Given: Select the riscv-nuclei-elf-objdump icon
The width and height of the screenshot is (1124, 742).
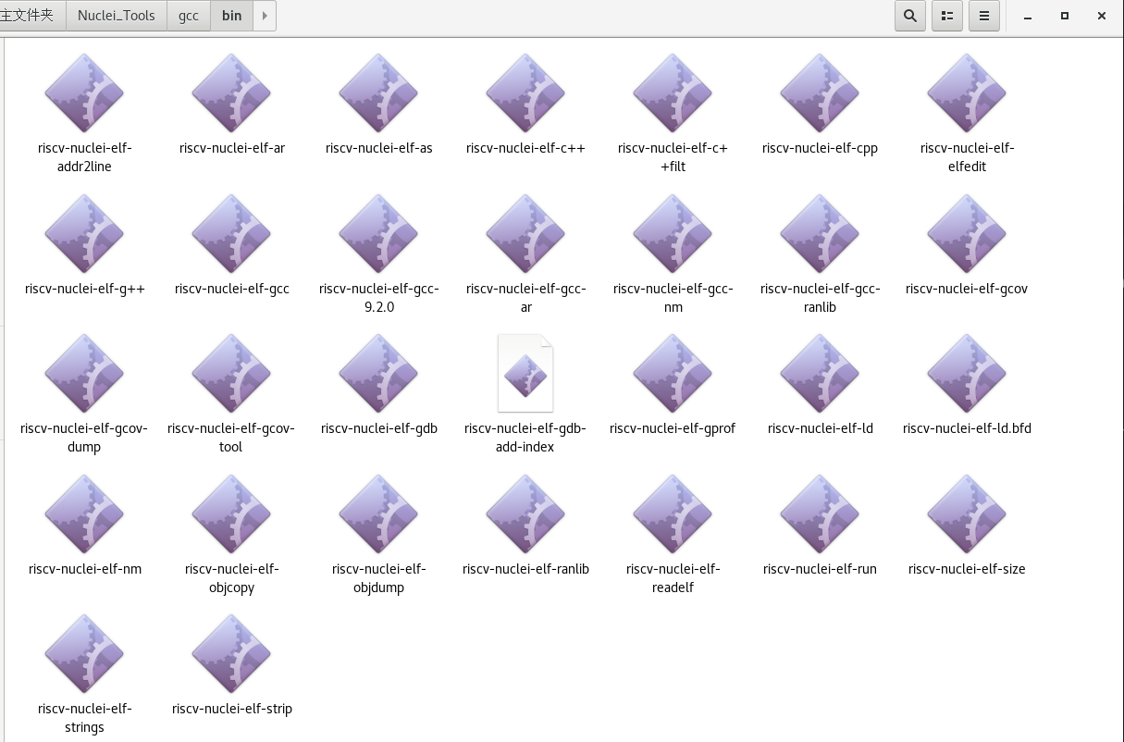Looking at the screenshot, I should [x=378, y=514].
